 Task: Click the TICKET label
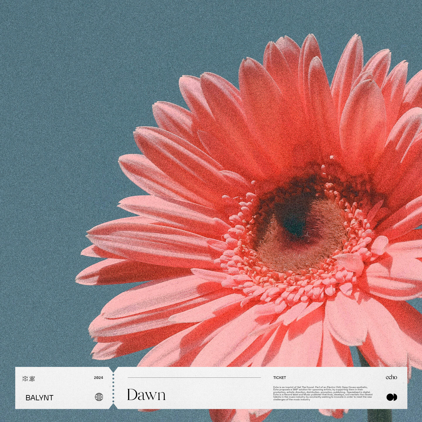(279, 378)
